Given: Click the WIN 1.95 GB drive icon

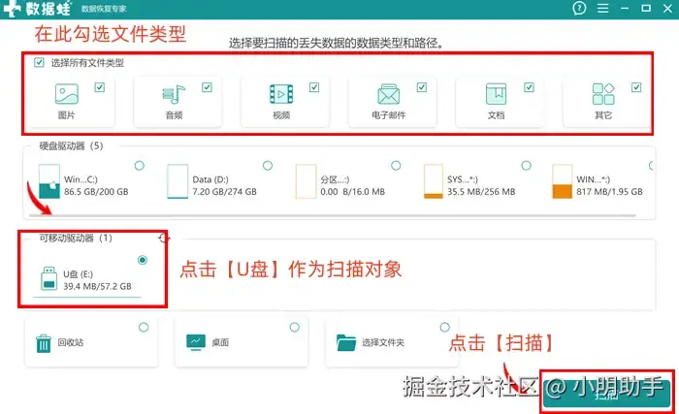Looking at the screenshot, I should coord(562,181).
